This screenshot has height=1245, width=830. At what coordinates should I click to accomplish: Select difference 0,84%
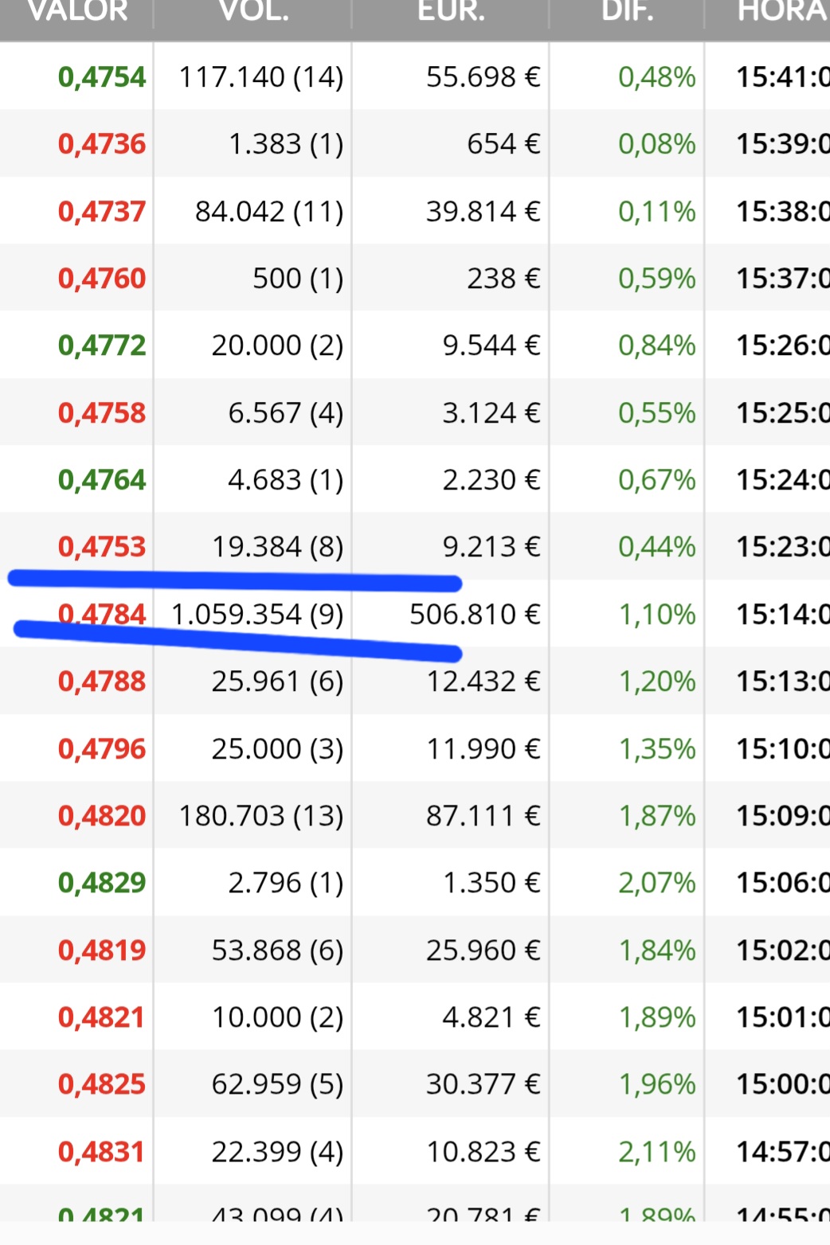657,345
